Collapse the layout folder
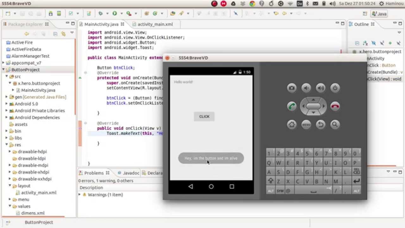The width and height of the screenshot is (405, 228). pos(10,186)
